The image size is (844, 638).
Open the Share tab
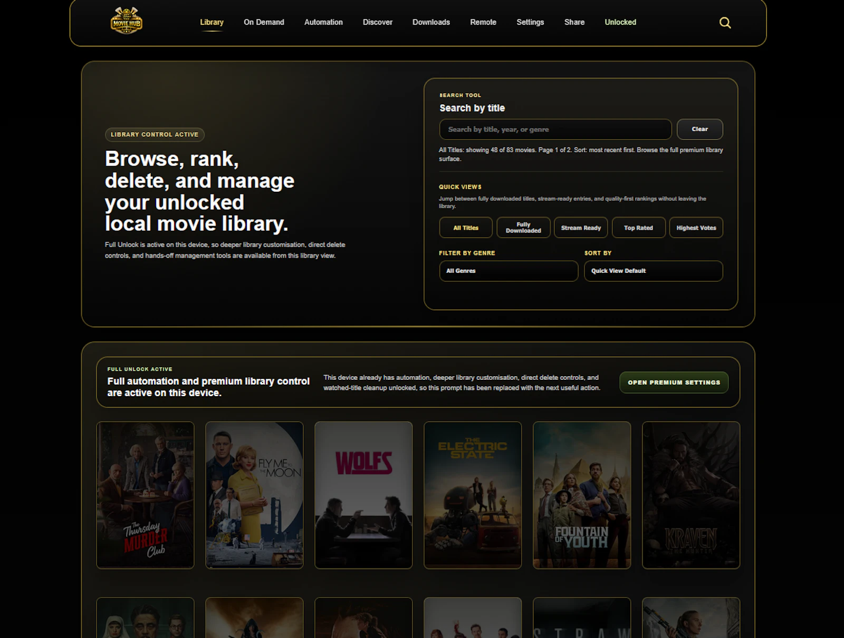(574, 22)
